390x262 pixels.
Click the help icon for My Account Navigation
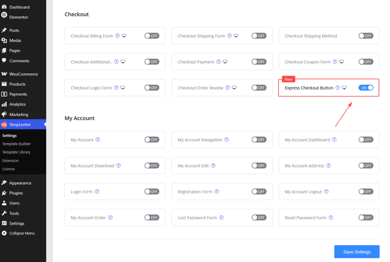[x=227, y=140]
